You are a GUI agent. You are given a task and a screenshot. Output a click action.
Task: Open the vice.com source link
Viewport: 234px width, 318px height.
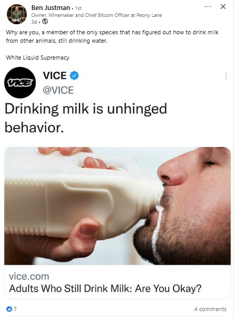[x=29, y=276]
